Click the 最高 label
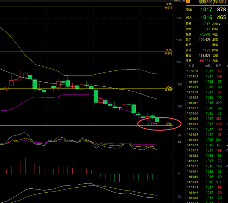Screen dimensions: 228x203 coord(215,40)
